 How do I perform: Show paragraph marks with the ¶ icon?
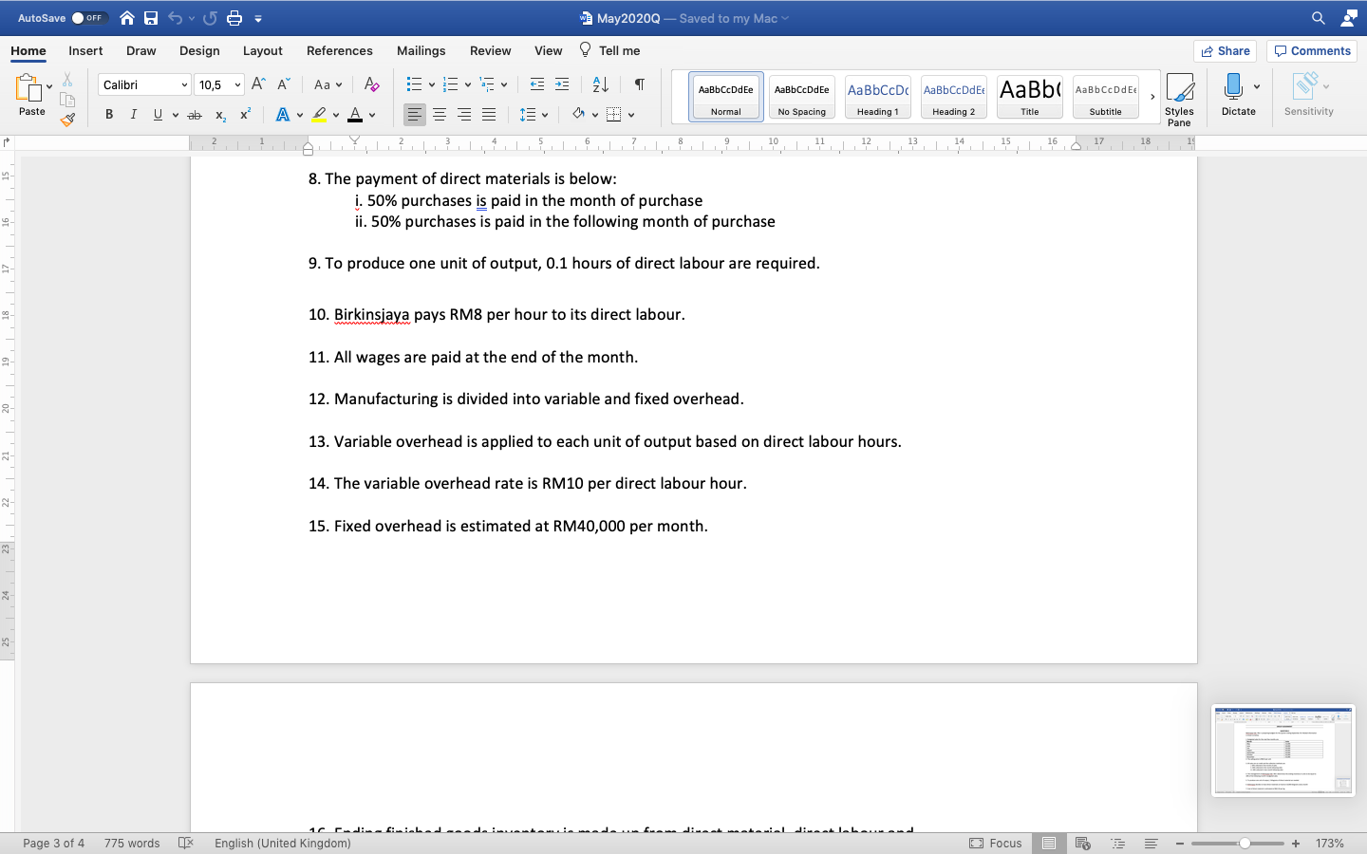coord(639,84)
